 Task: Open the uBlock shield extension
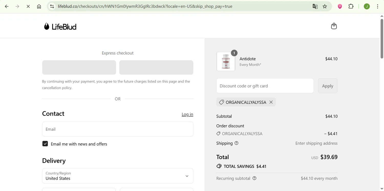pos(340,6)
